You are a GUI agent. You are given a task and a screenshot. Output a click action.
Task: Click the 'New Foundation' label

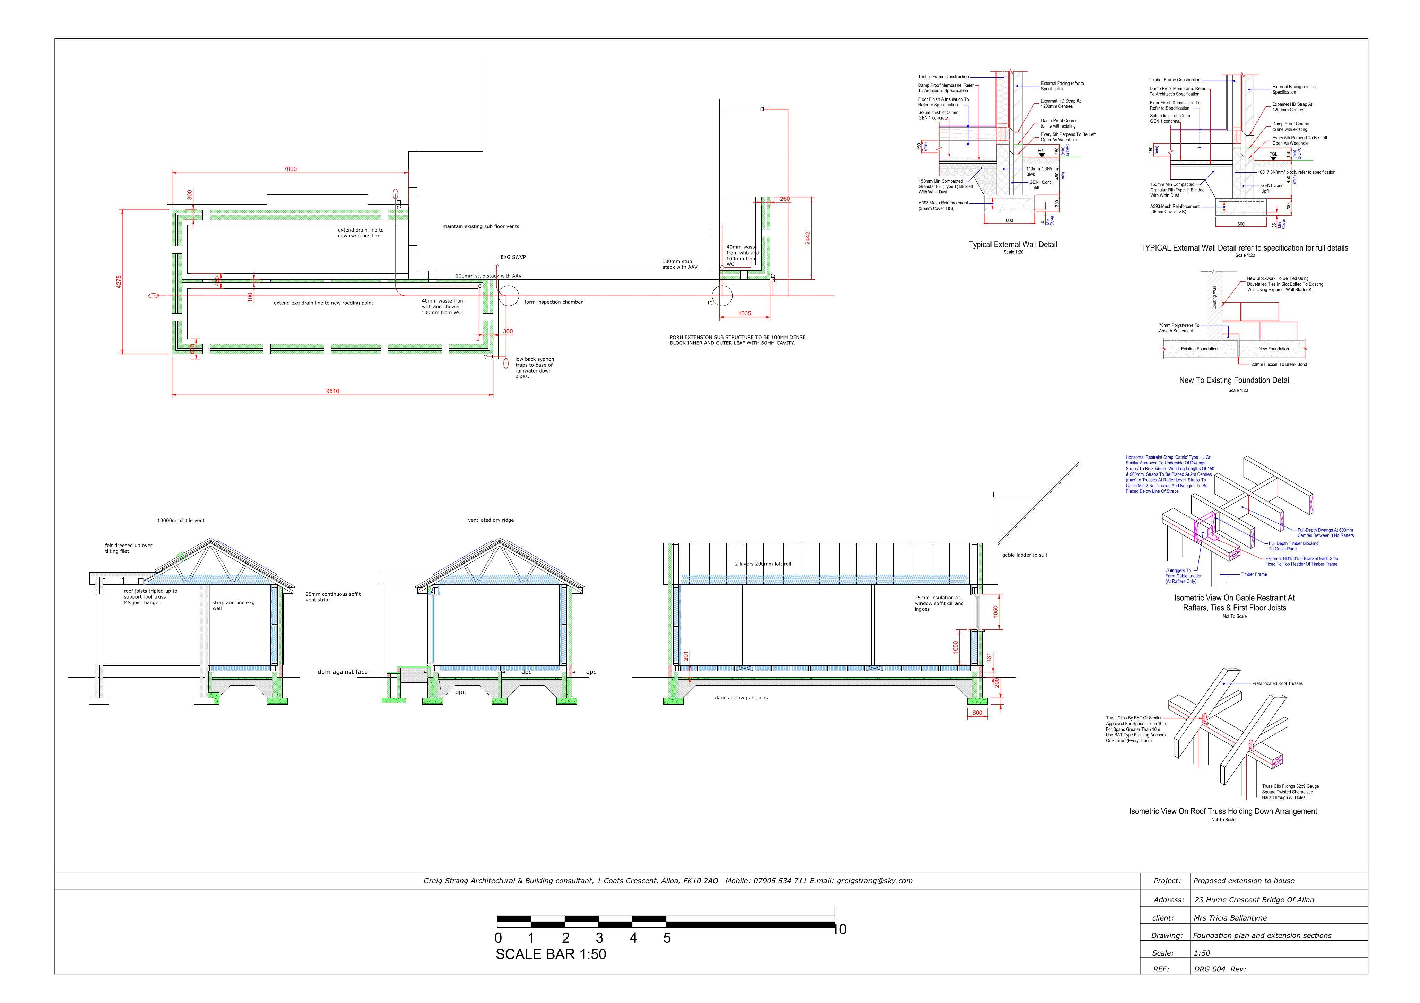tap(1273, 349)
